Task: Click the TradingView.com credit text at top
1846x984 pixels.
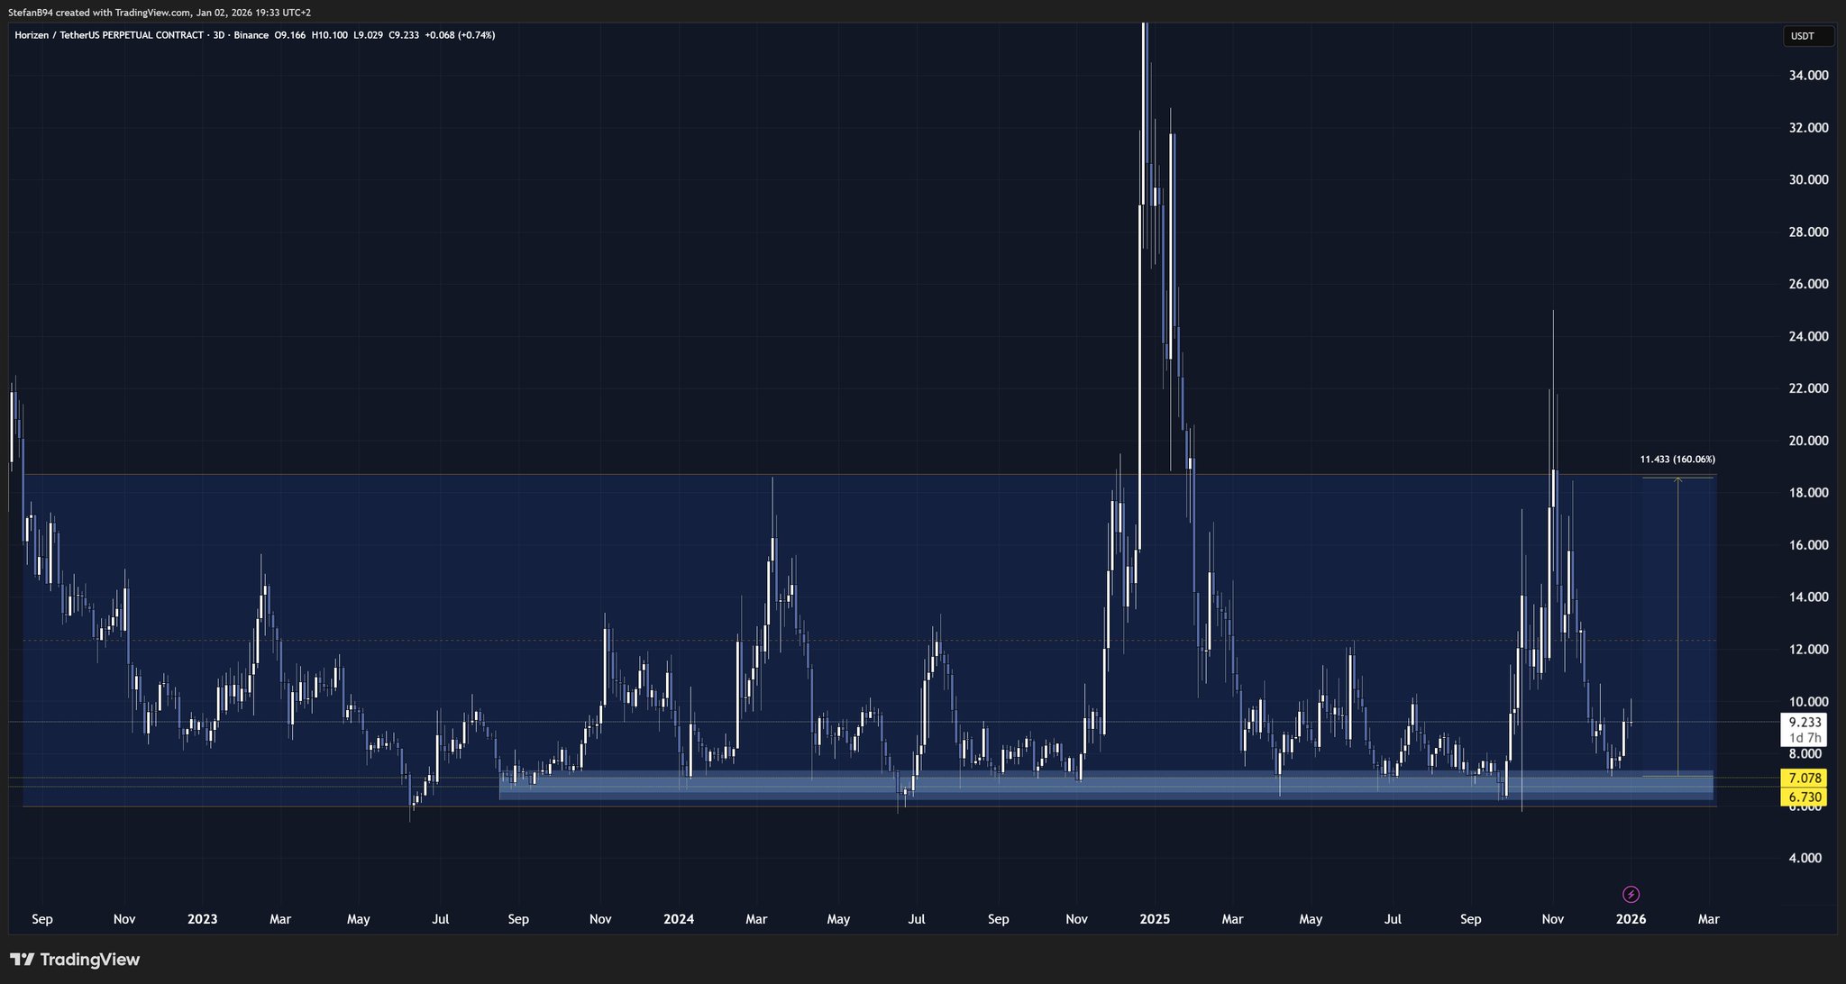Action: pos(152,13)
